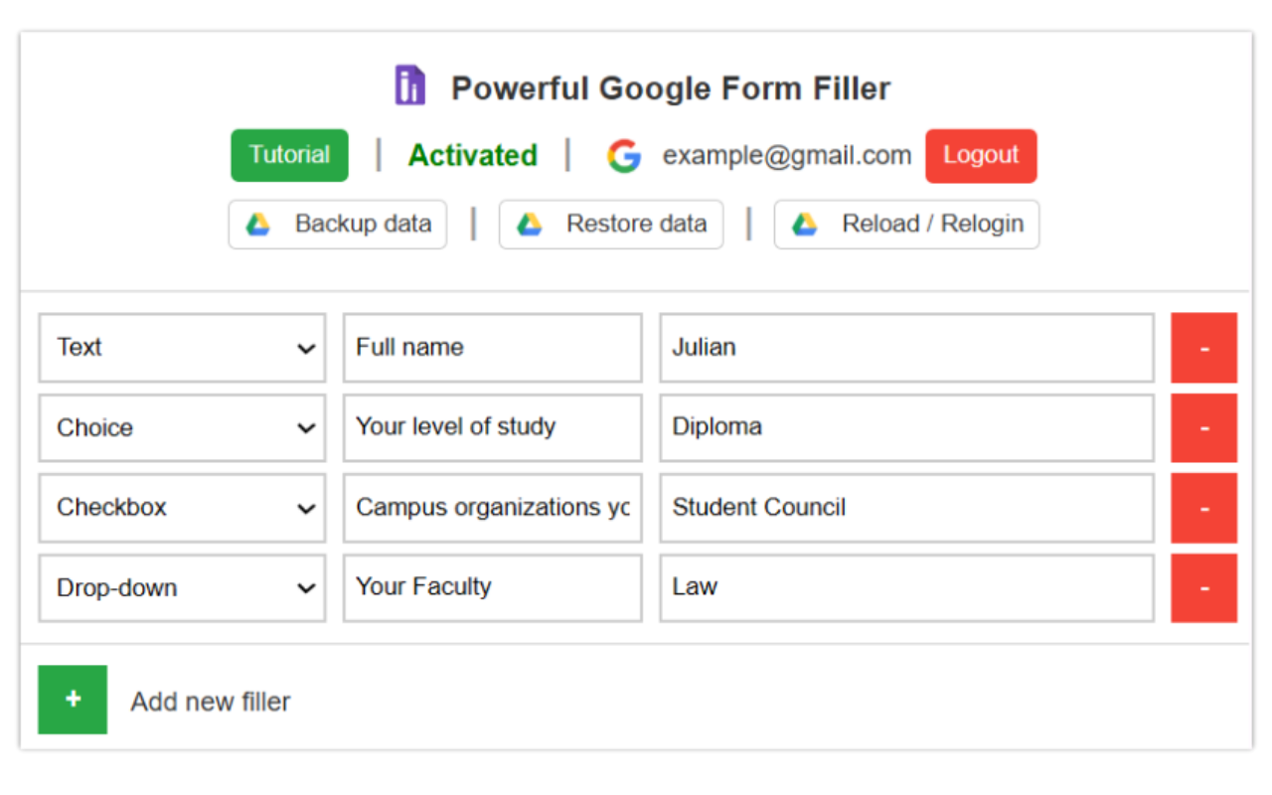Remove the Your level of study row
The height and width of the screenshot is (795, 1272).
(x=1203, y=427)
